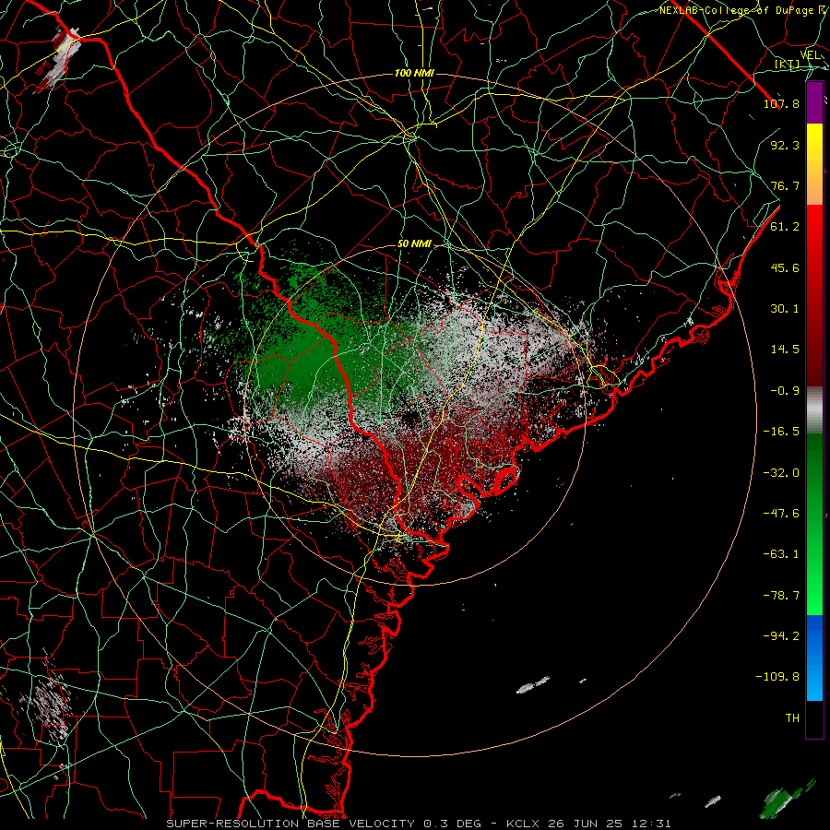Select the green inbound segment of color bar

click(x=814, y=524)
